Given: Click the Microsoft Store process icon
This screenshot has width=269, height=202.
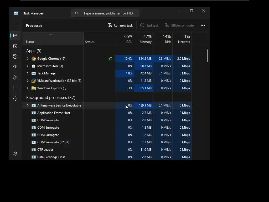Looking at the screenshot, I should pos(34,66).
